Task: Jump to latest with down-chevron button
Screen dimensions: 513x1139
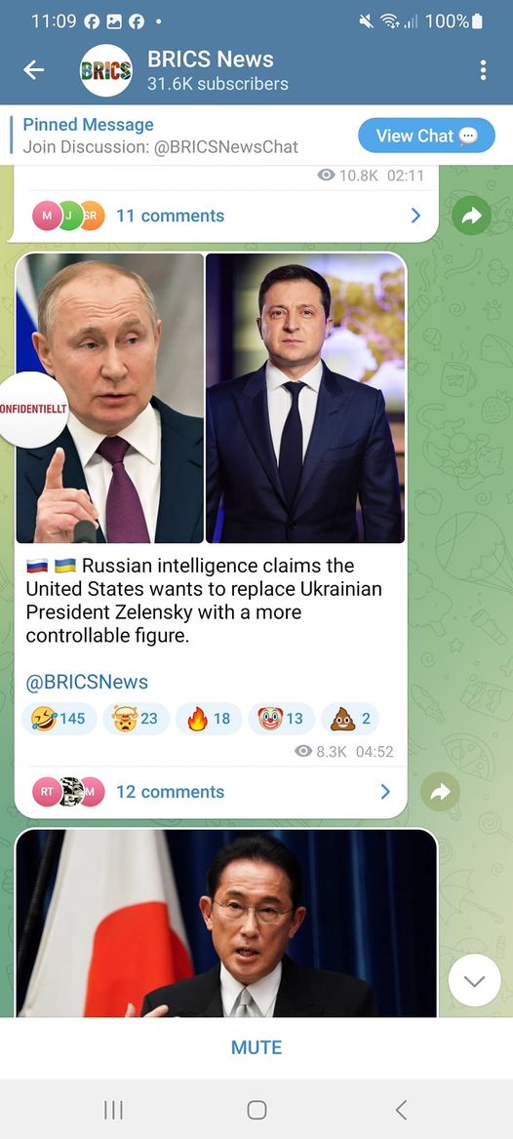Action: 475,981
